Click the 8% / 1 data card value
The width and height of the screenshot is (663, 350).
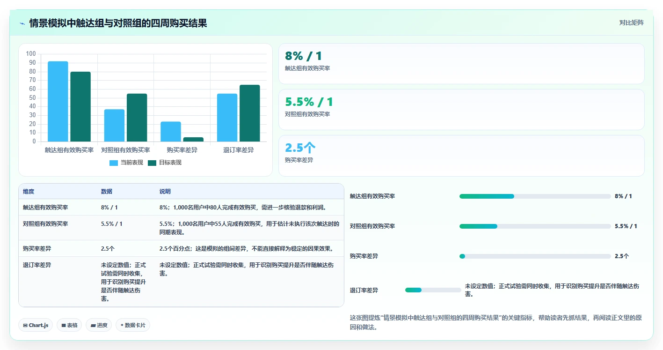point(304,56)
